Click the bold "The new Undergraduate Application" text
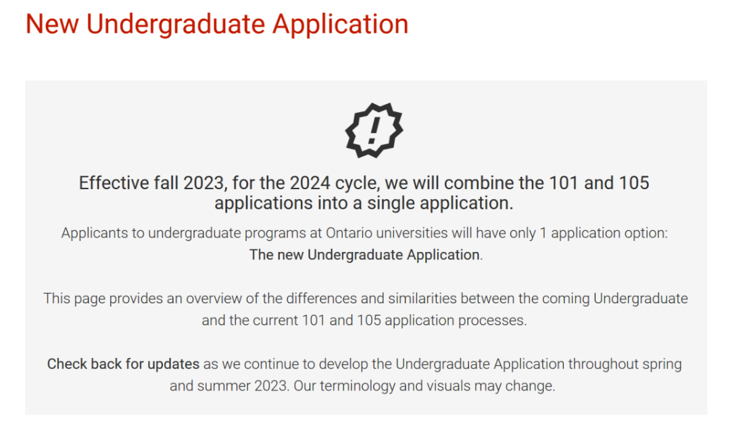Viewport: 751px width, 429px height. 364,255
